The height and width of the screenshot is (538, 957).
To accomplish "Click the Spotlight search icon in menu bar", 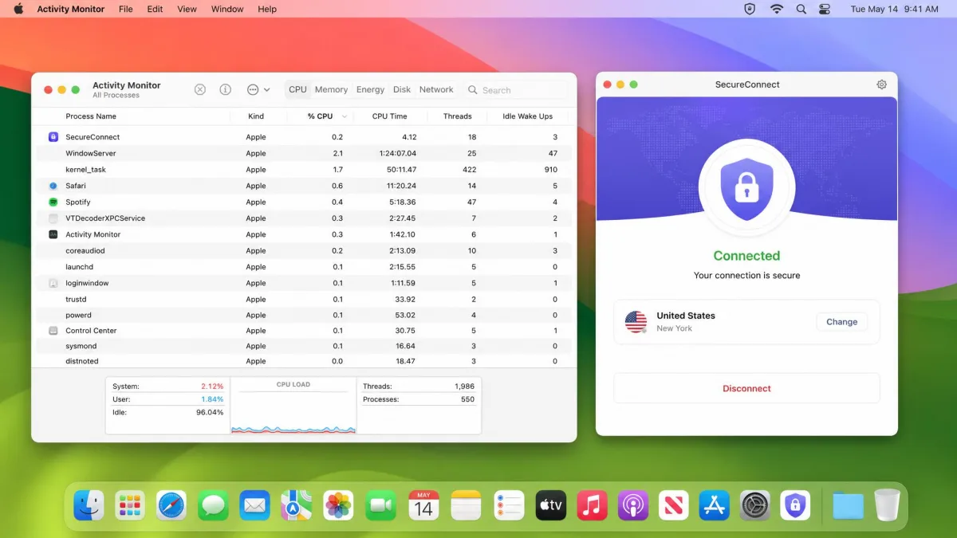I will (801, 9).
